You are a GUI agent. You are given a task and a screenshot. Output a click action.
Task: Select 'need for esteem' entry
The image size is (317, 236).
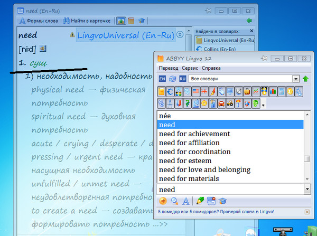(230, 161)
